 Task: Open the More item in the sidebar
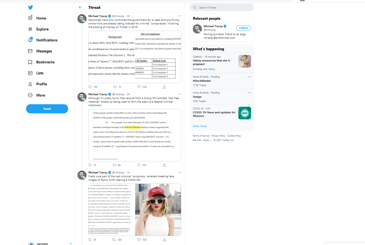click(x=37, y=95)
